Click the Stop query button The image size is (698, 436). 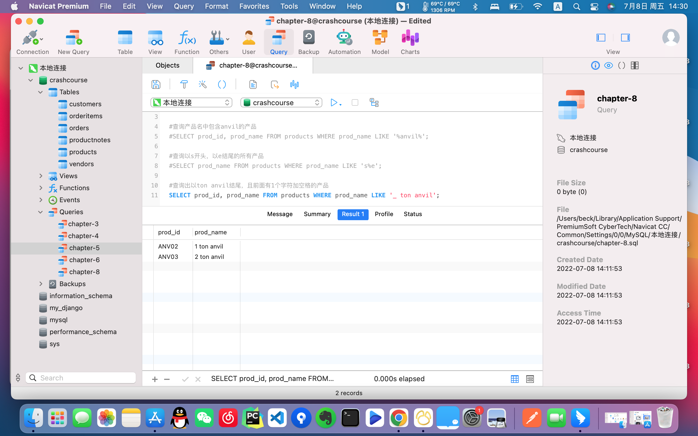(x=355, y=102)
